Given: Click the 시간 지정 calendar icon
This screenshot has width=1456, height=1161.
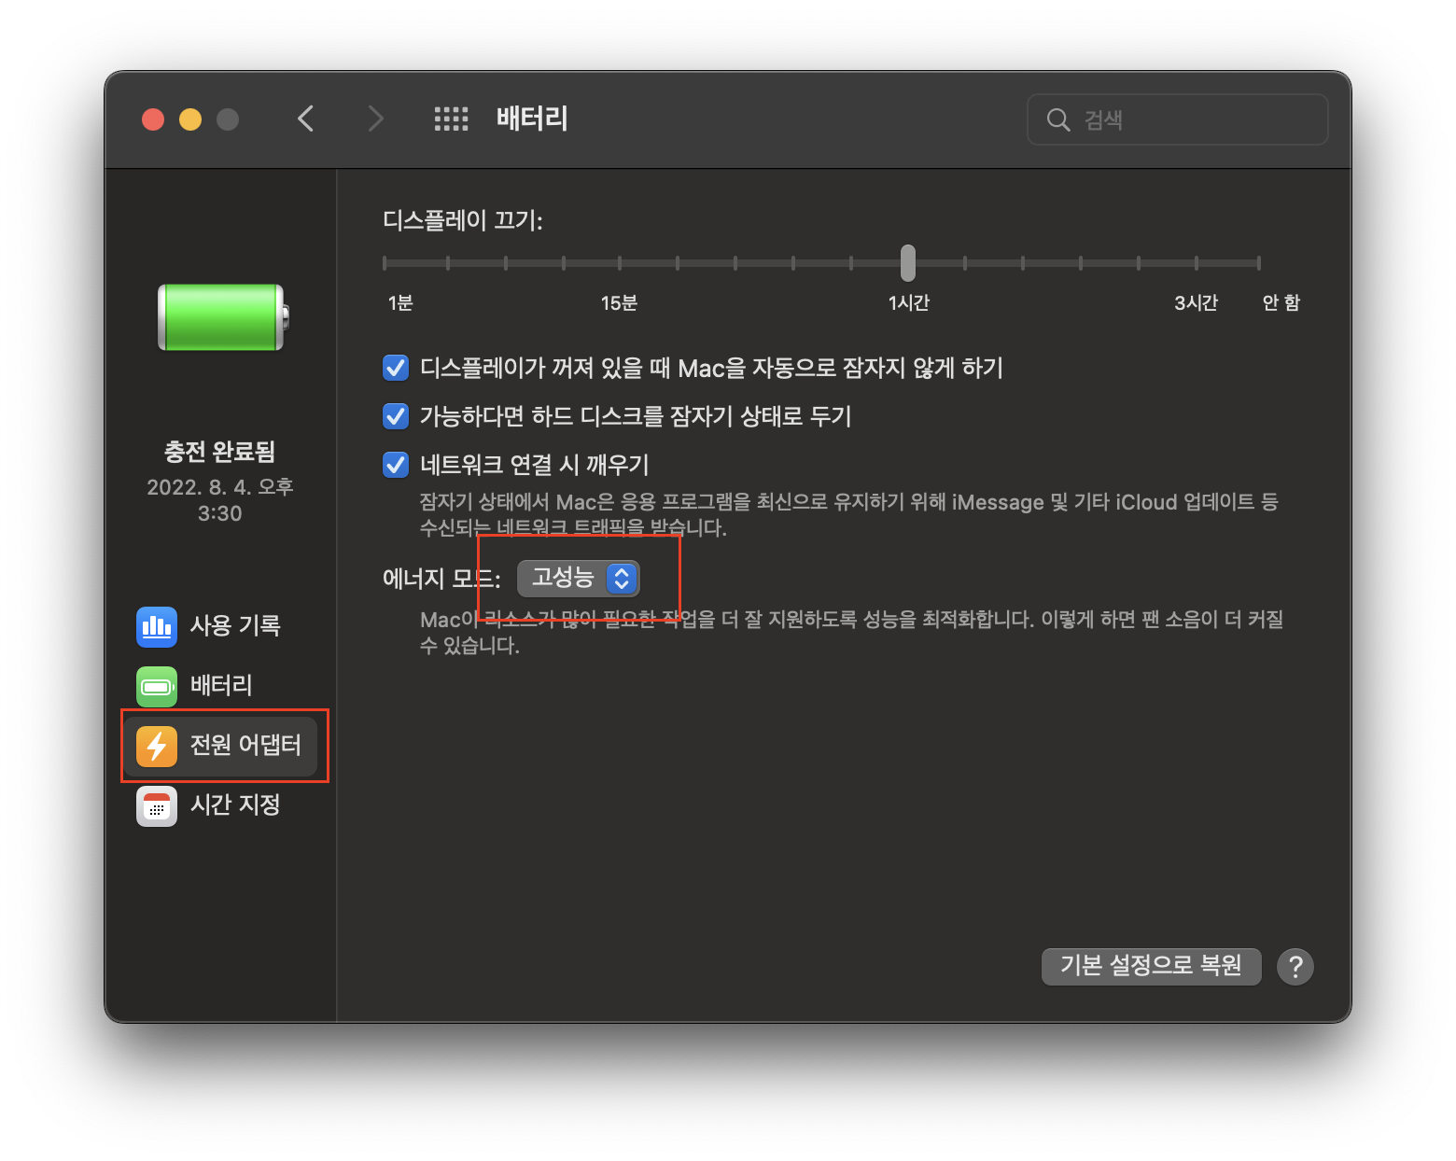Looking at the screenshot, I should pos(157,805).
